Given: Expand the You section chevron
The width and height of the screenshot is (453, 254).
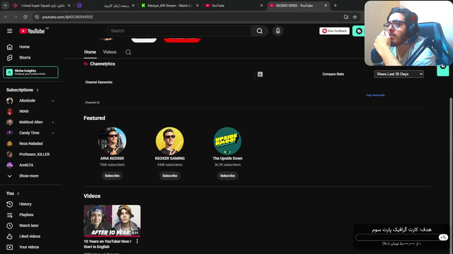Looking at the screenshot, I should tap(18, 194).
